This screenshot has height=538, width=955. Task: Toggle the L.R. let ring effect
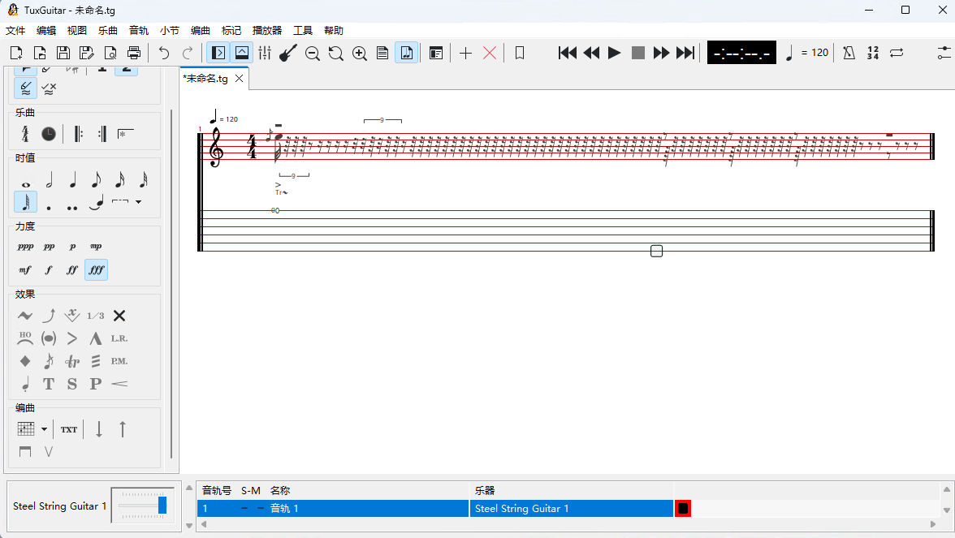119,338
